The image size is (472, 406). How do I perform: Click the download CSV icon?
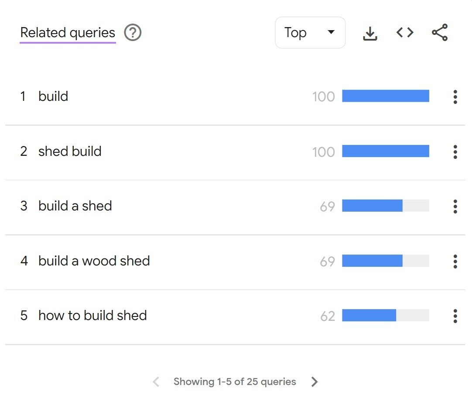(x=370, y=32)
